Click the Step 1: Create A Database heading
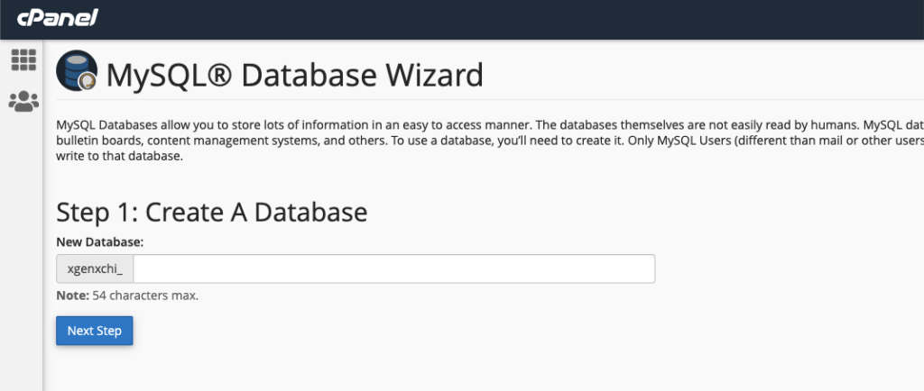The image size is (924, 391). pyautogui.click(x=211, y=212)
